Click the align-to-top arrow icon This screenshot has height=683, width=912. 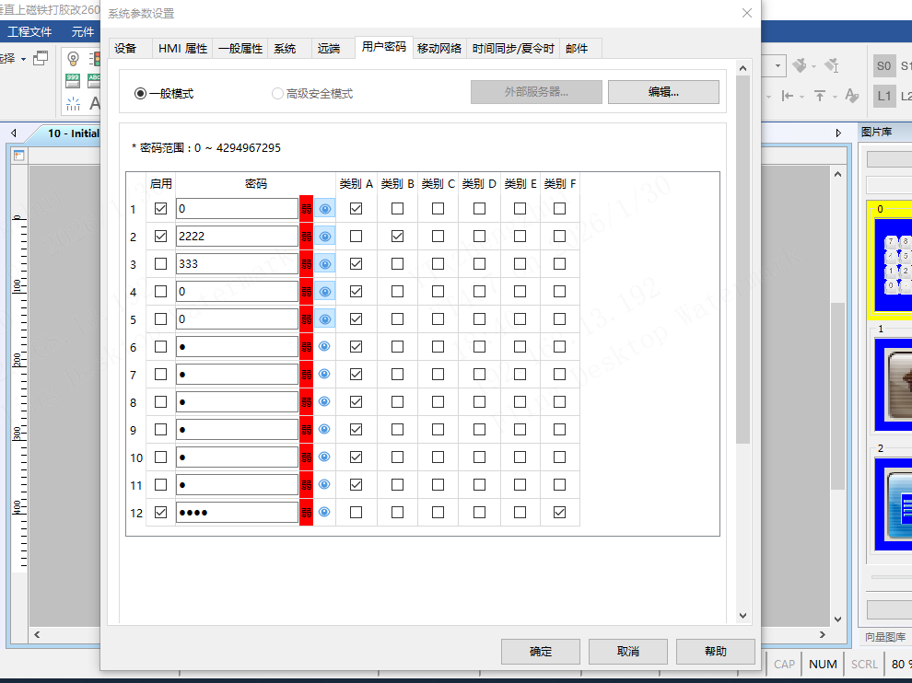[819, 96]
